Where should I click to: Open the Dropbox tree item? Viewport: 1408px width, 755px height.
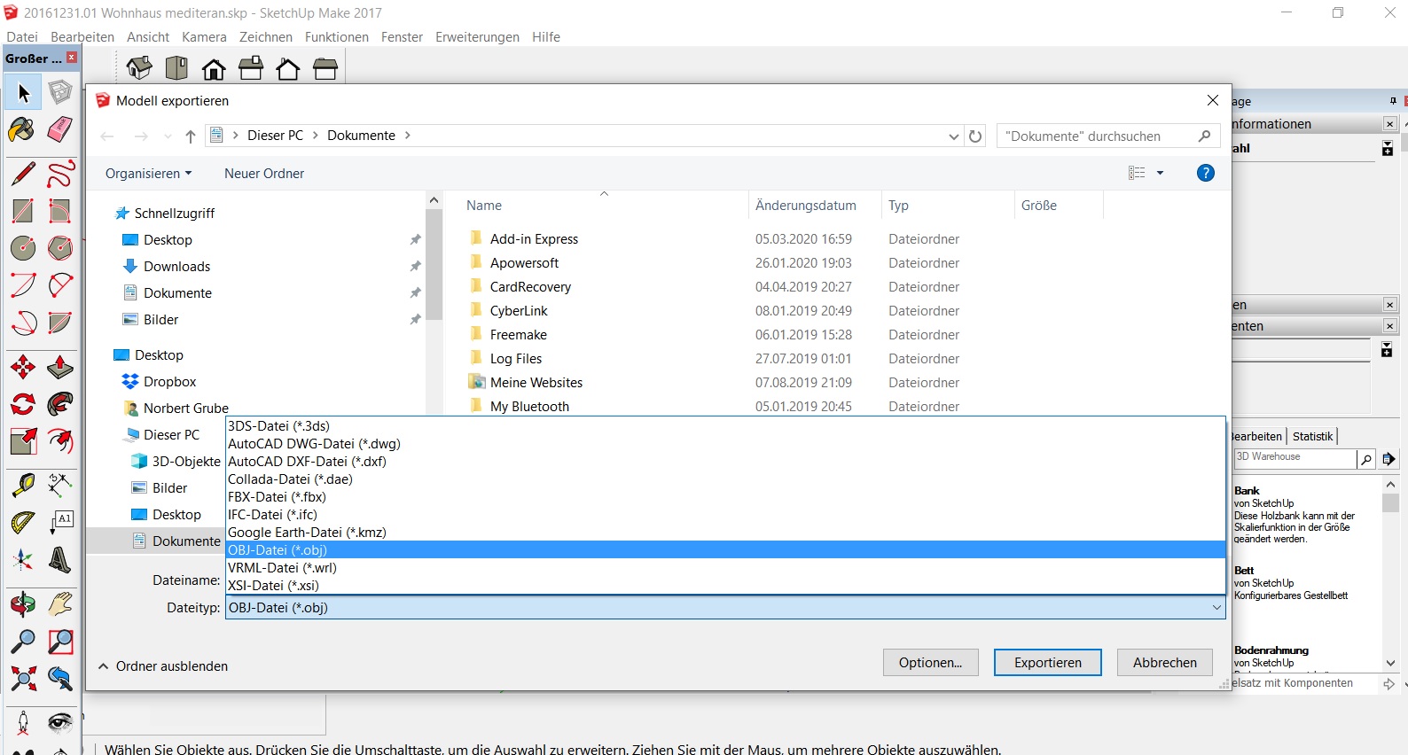[x=169, y=382]
